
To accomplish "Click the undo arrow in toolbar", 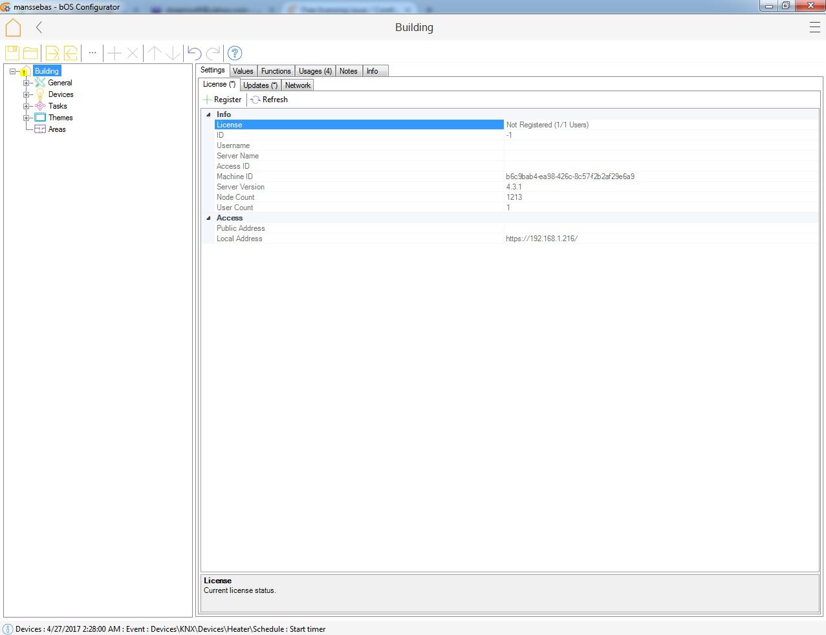I will pos(194,53).
